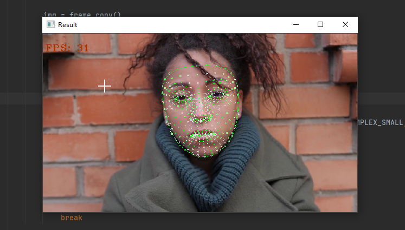Click the 'break' keyword in the code editor
This screenshot has width=405, height=230.
[x=72, y=218]
